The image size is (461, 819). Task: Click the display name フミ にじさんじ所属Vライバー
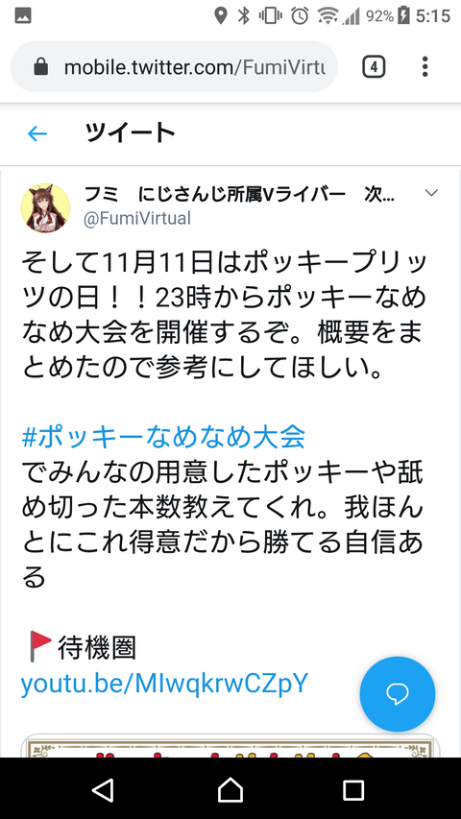click(215, 195)
